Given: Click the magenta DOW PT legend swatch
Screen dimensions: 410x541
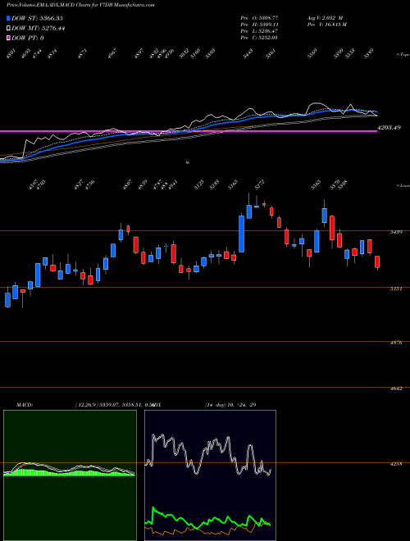Looking at the screenshot, I should [x=9, y=38].
